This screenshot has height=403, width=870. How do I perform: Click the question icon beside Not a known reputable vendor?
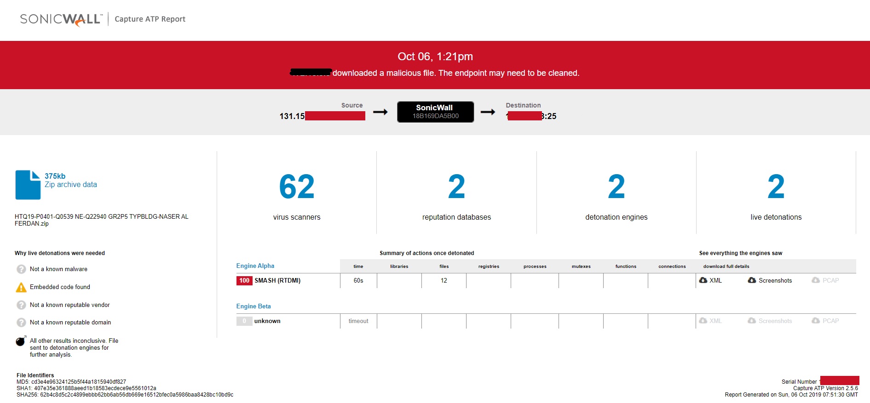[21, 305]
